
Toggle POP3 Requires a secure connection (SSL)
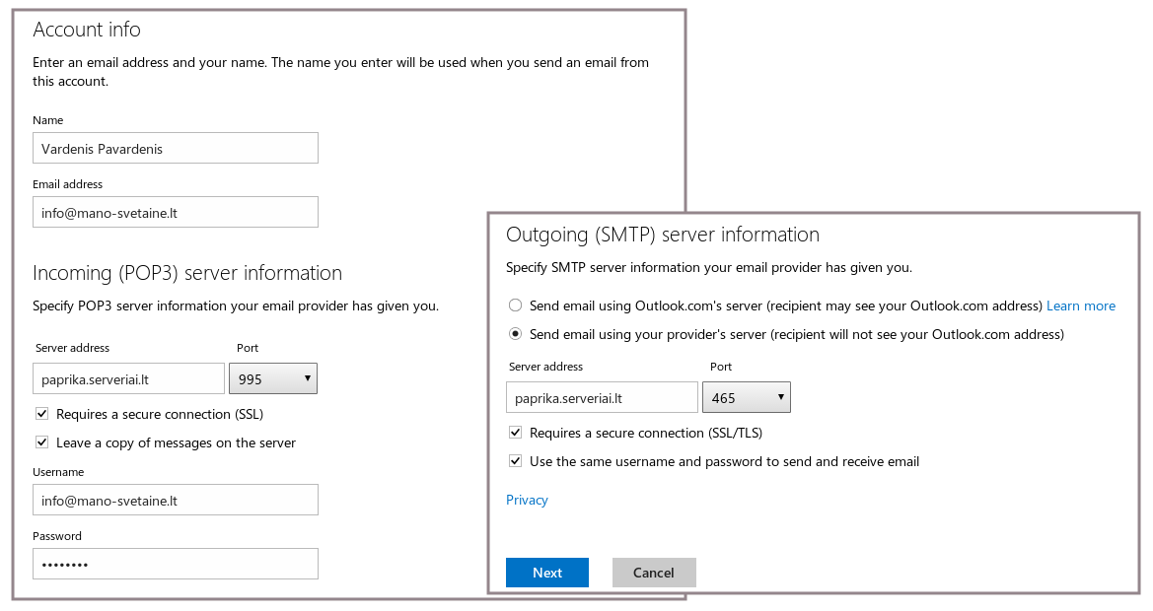click(x=41, y=414)
